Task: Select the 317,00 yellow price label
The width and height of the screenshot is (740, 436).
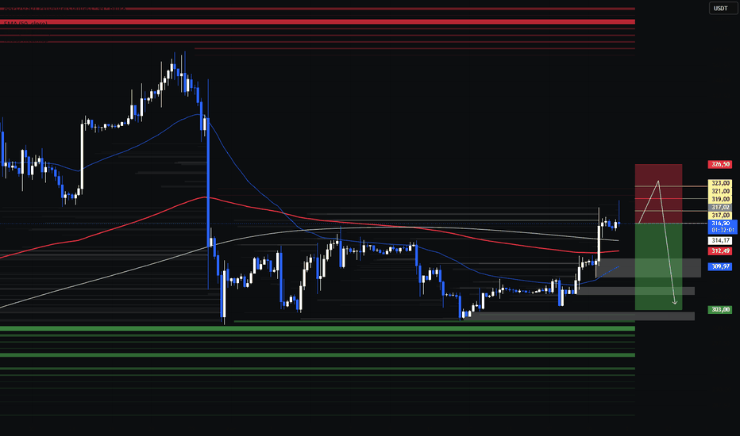Action: coord(719,216)
